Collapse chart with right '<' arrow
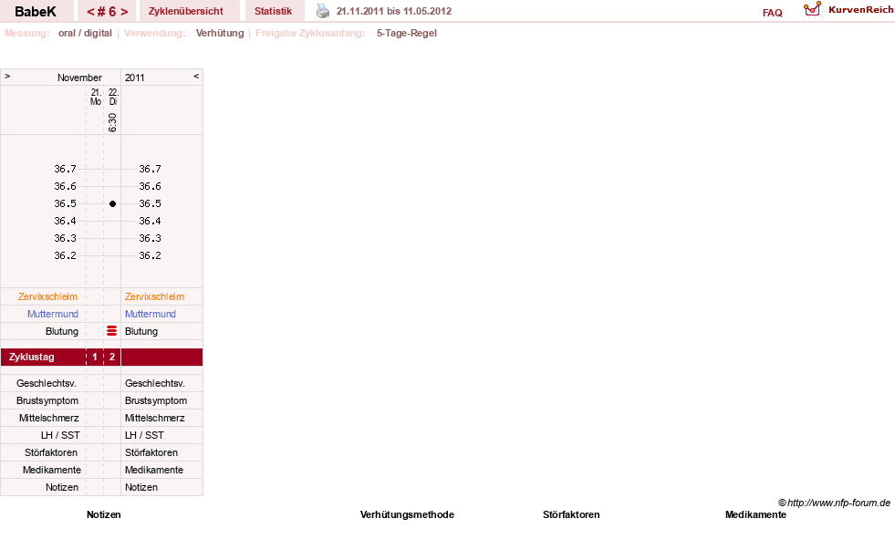 coord(196,76)
